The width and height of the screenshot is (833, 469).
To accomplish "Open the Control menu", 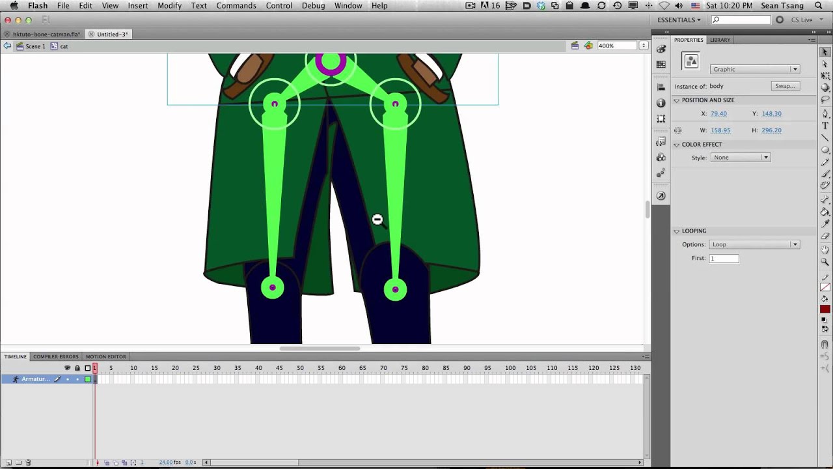I will 279,5.
